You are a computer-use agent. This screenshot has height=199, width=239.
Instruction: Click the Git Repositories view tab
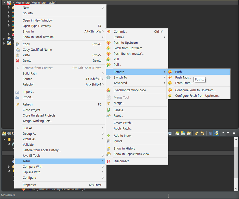point(8,133)
